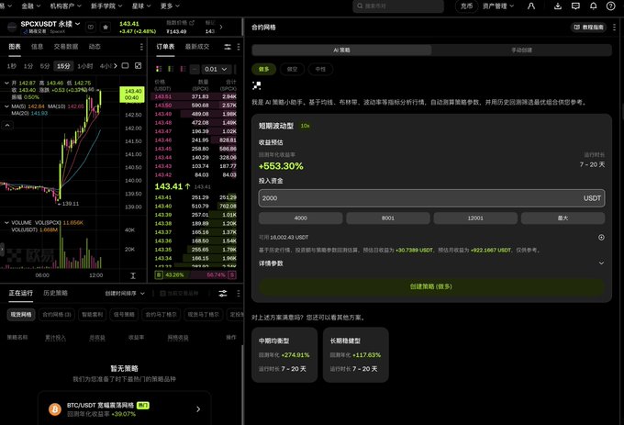The width and height of the screenshot is (624, 425).
Task: Switch to 手动创建 manual creation mode
Action: point(522,50)
